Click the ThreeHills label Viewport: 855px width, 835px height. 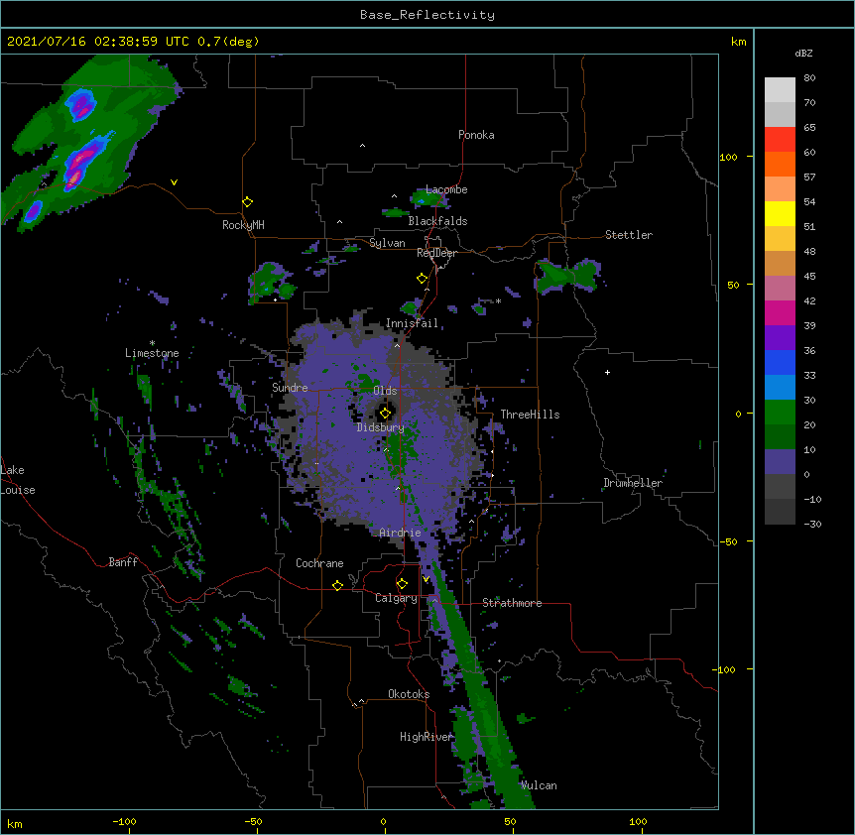tap(530, 415)
